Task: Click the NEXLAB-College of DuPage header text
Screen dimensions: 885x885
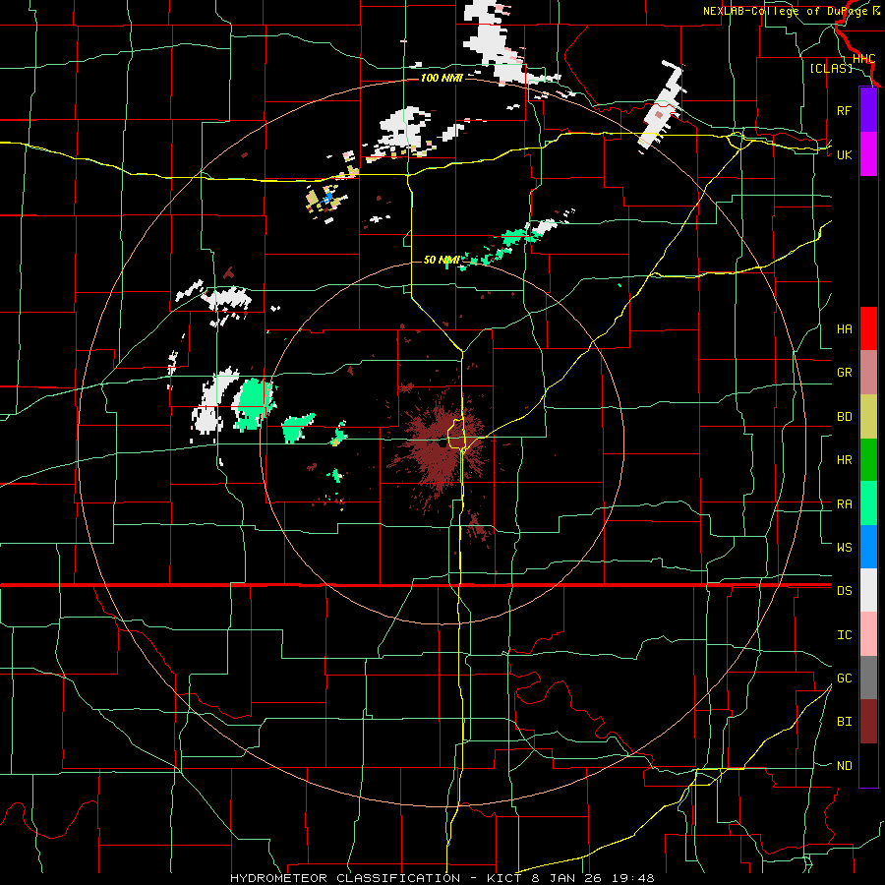Action: click(787, 11)
